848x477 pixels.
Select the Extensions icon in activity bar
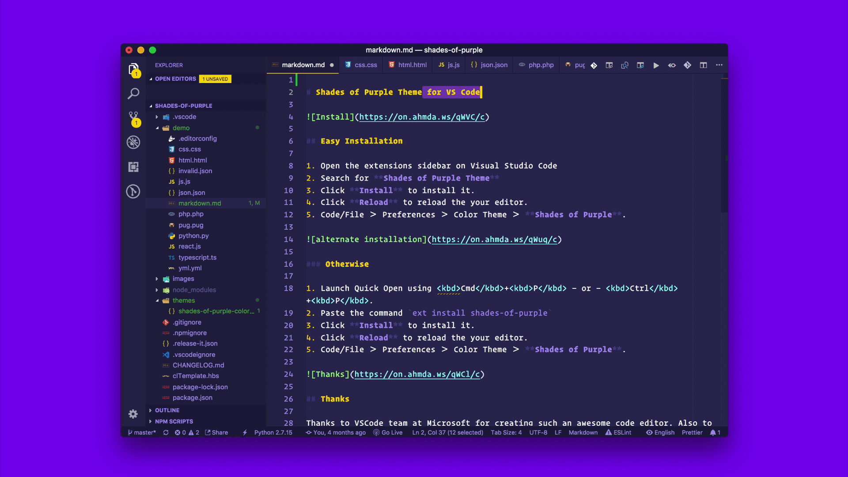134,168
